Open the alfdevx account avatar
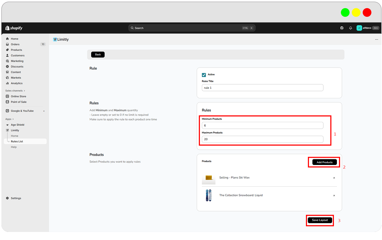 click(x=359, y=28)
